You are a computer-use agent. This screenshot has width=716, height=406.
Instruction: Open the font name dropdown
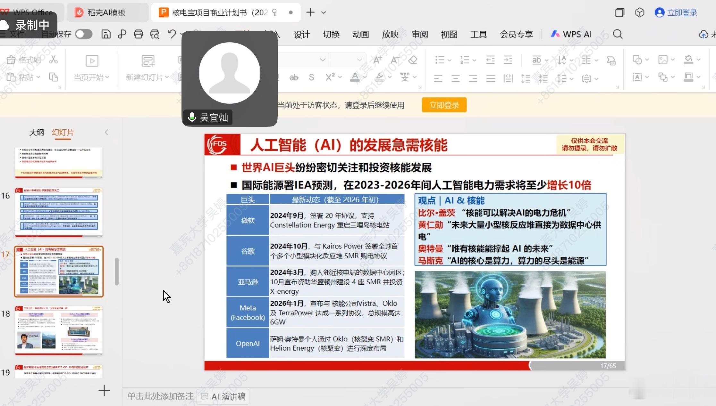(323, 60)
